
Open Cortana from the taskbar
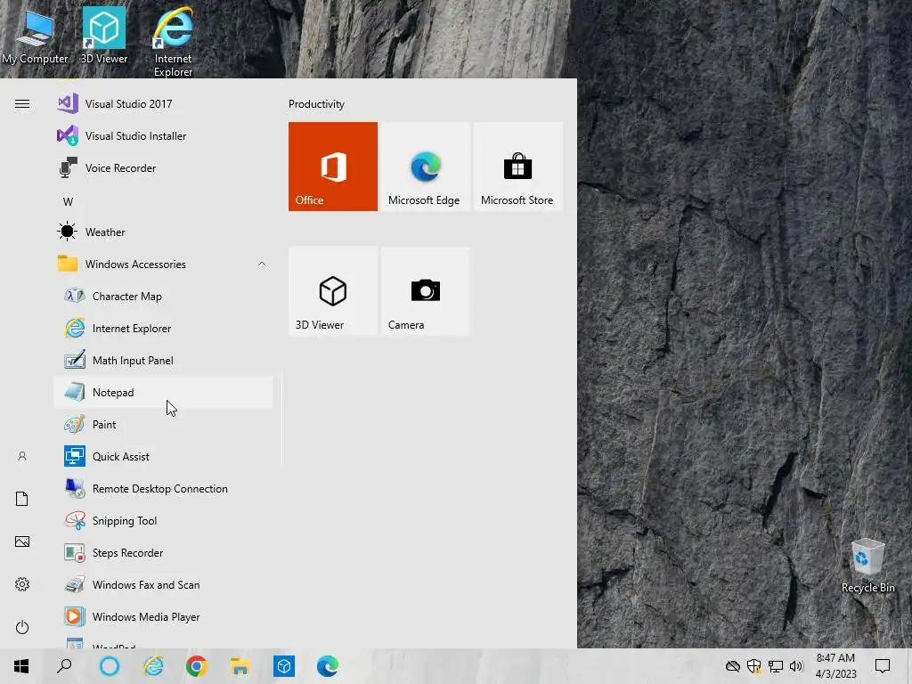(110, 666)
